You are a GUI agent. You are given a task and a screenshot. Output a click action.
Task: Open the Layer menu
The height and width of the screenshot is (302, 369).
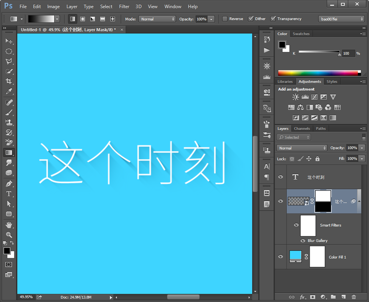[x=72, y=7]
